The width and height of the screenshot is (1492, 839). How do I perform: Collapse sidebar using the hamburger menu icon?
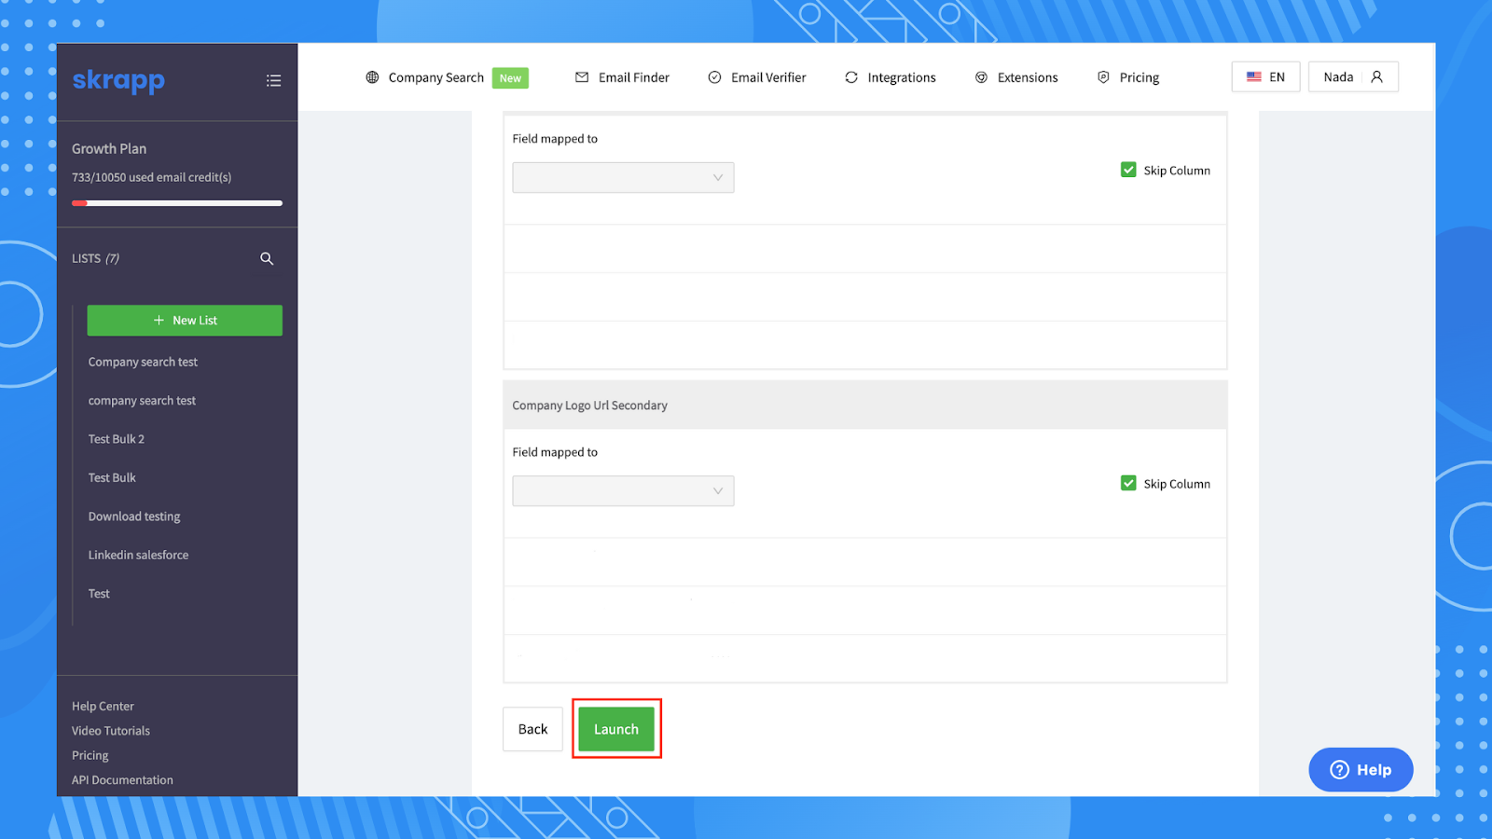pos(273,81)
